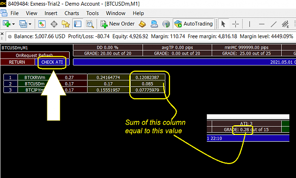Screen dimensions: 296x178
Task: Expand the New Chart dropdown arrow
Action: click(x=13, y=24)
